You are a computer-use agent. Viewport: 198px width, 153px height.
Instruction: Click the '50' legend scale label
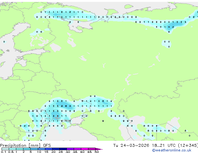click(97, 152)
